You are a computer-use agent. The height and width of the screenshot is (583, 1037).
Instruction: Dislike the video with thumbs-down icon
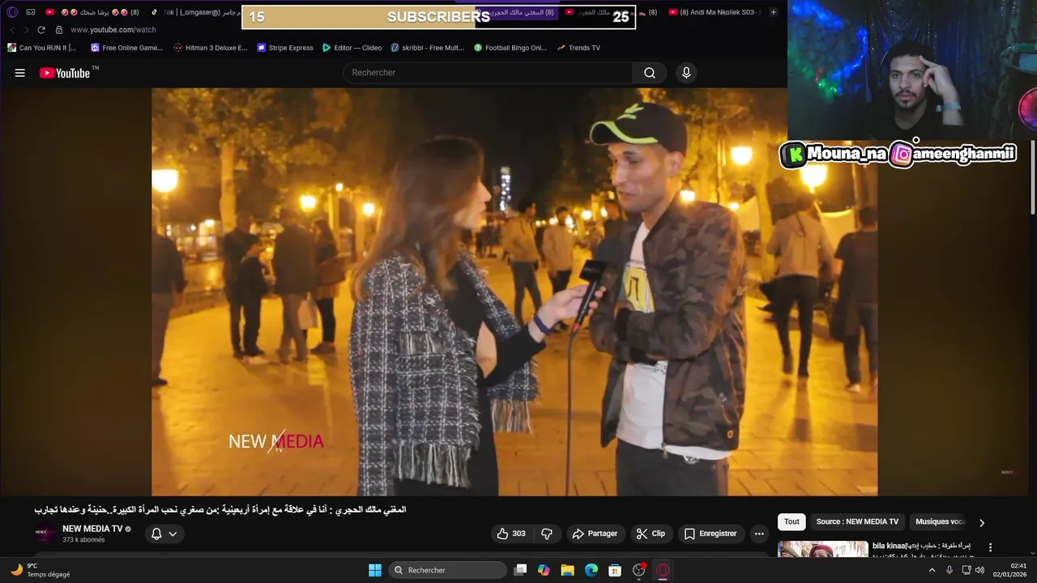(x=547, y=534)
